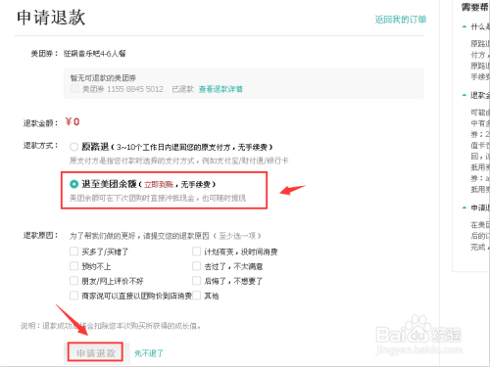Viewport: 490px width, 367px height.
Task: Tick the disabled 美团券 1155 8845 5012 checkbox
Action: click(74, 89)
